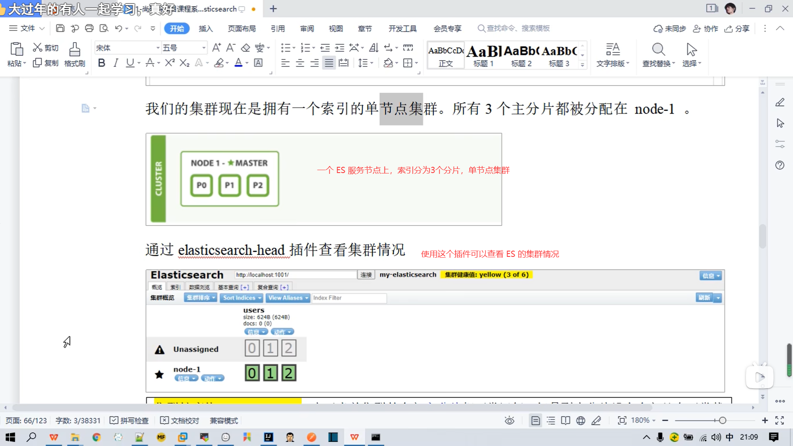The image size is (793, 446).
Task: Click the superscript X² icon
Action: pos(170,63)
